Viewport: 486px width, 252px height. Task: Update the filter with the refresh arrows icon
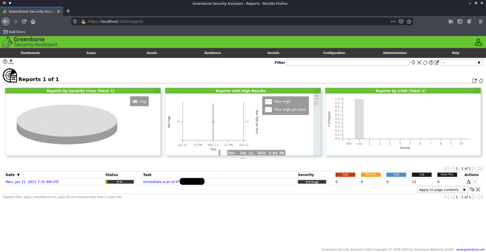(413, 63)
